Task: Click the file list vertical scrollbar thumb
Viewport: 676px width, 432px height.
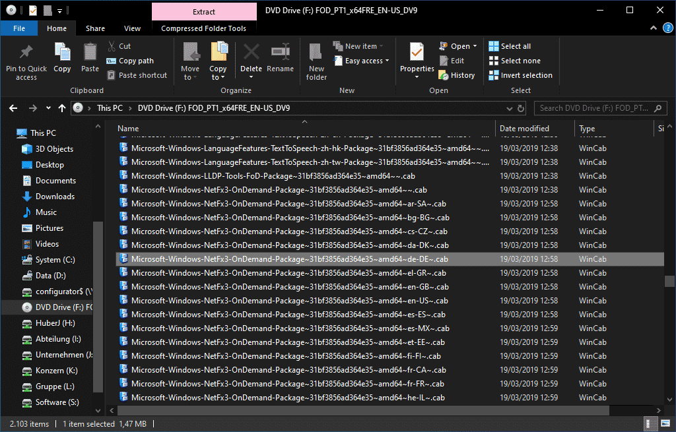Action: point(669,281)
